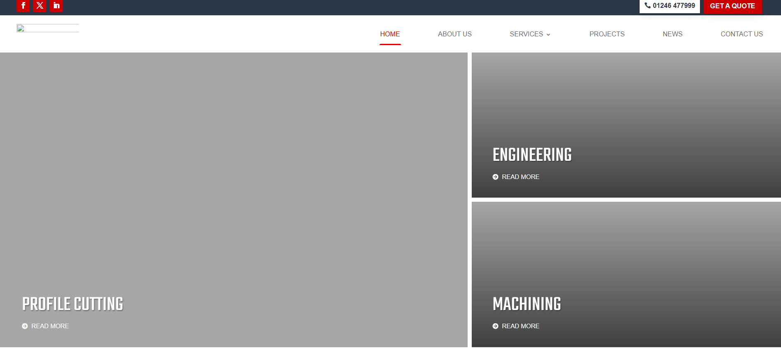Open the Facebook social icon
This screenshot has height=358, width=781.
coord(23,6)
